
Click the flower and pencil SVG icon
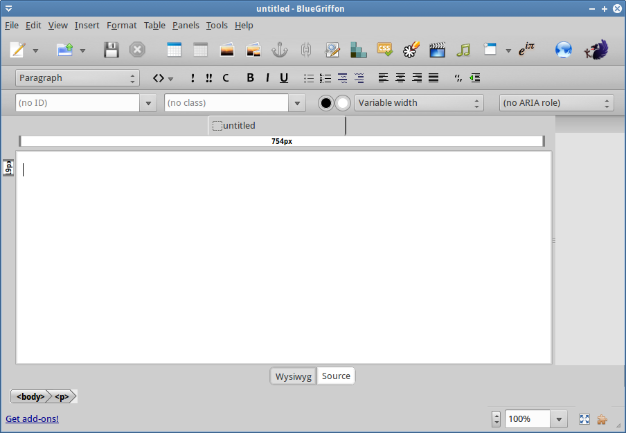[x=411, y=50]
